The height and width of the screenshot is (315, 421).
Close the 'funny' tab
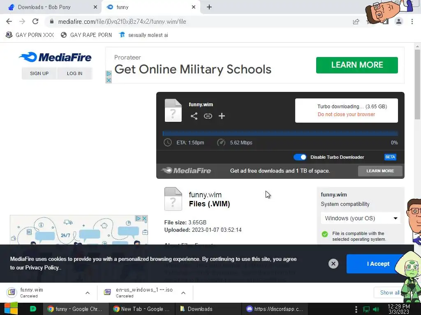pos(194,7)
